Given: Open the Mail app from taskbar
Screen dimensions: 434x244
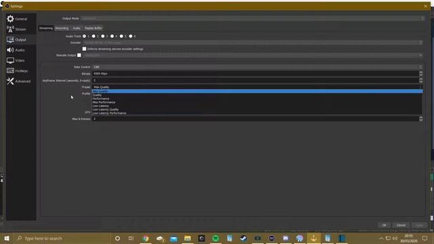Looking at the screenshot, I should click(174, 238).
